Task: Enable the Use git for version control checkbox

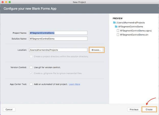Action: (31, 67)
